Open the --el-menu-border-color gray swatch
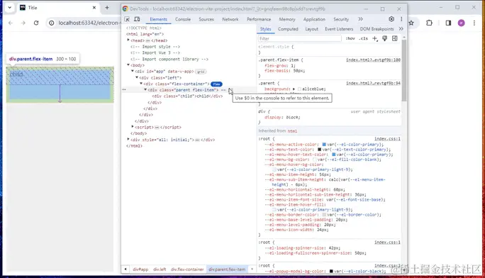Image resolution: width=485 pixels, height=278 pixels. [x=324, y=215]
